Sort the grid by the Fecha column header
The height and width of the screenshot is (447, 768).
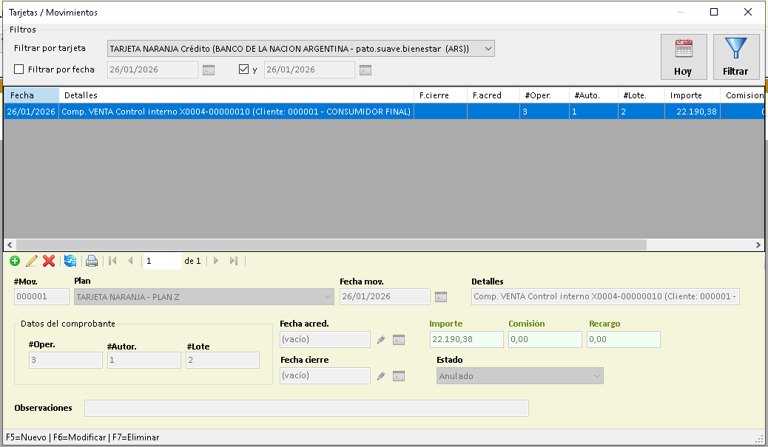[x=31, y=95]
